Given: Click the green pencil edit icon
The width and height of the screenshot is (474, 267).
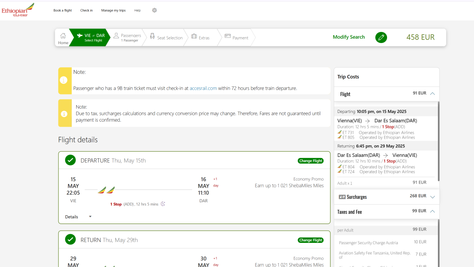Looking at the screenshot, I should 381,38.
